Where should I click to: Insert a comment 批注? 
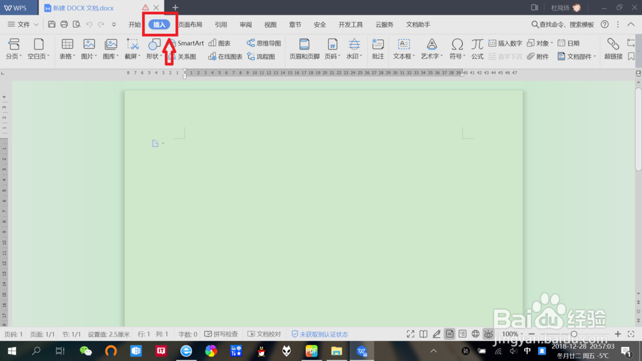coord(378,49)
